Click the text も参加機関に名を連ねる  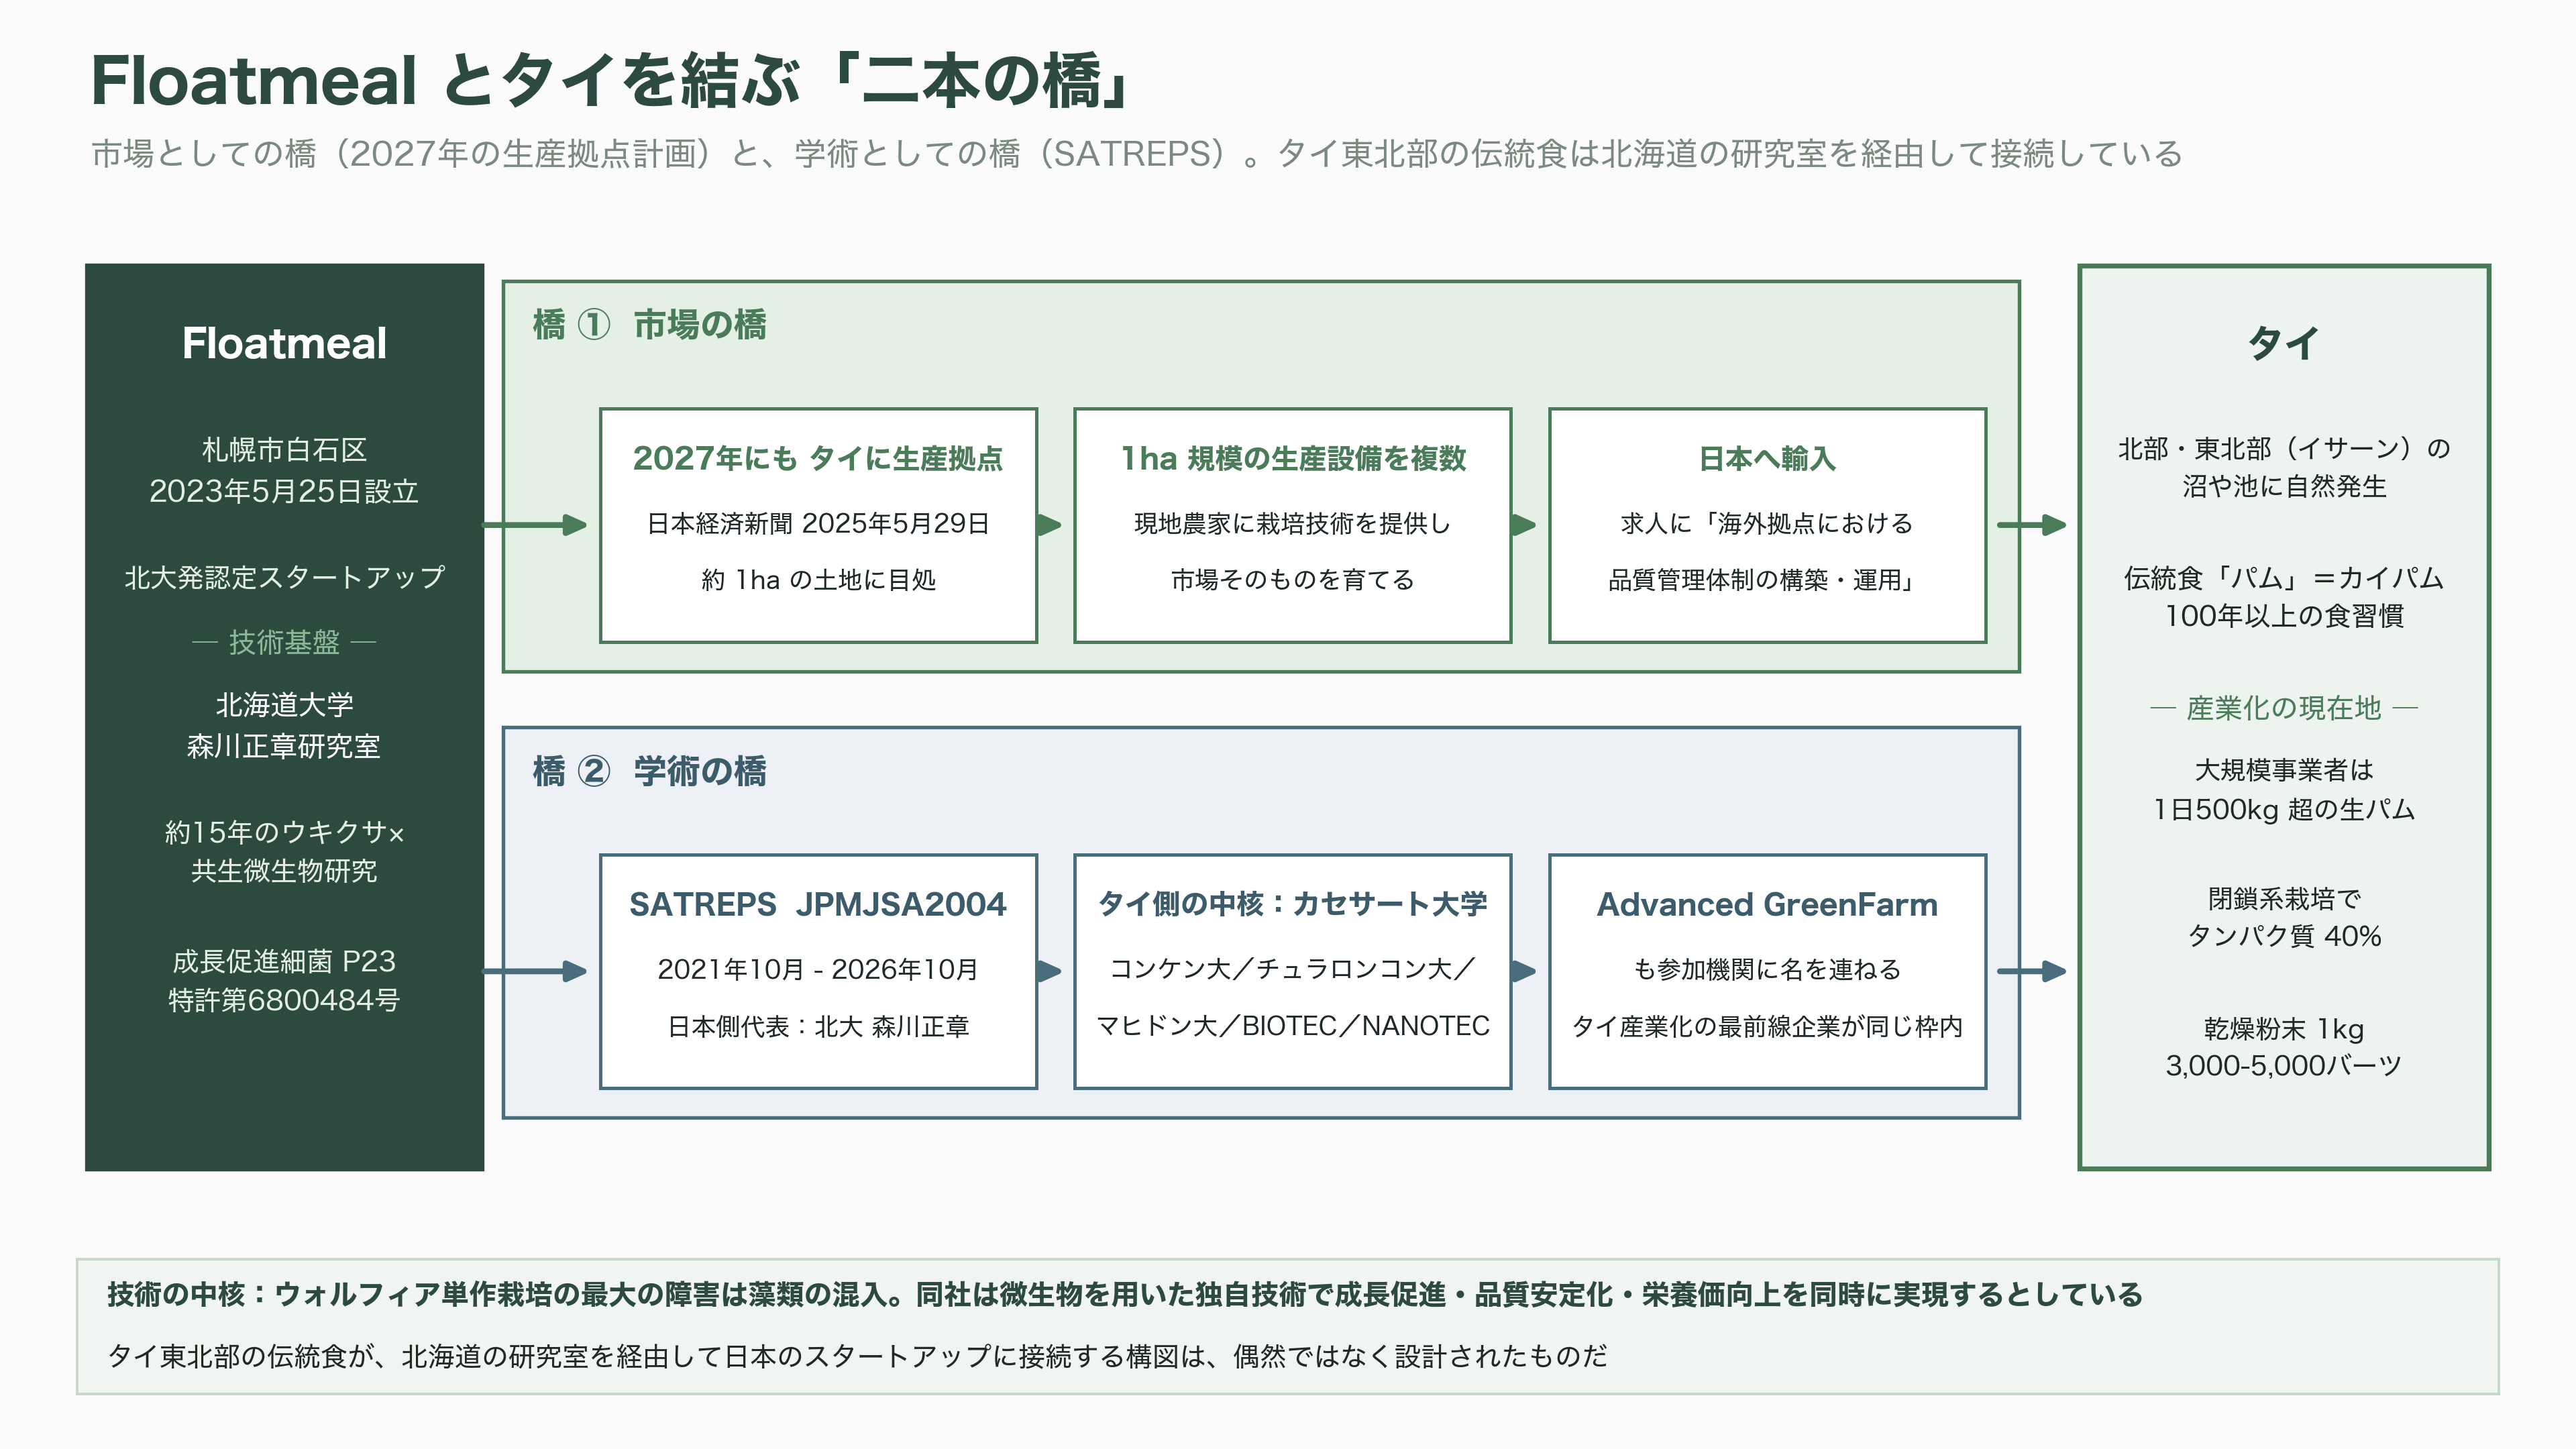(1767, 969)
